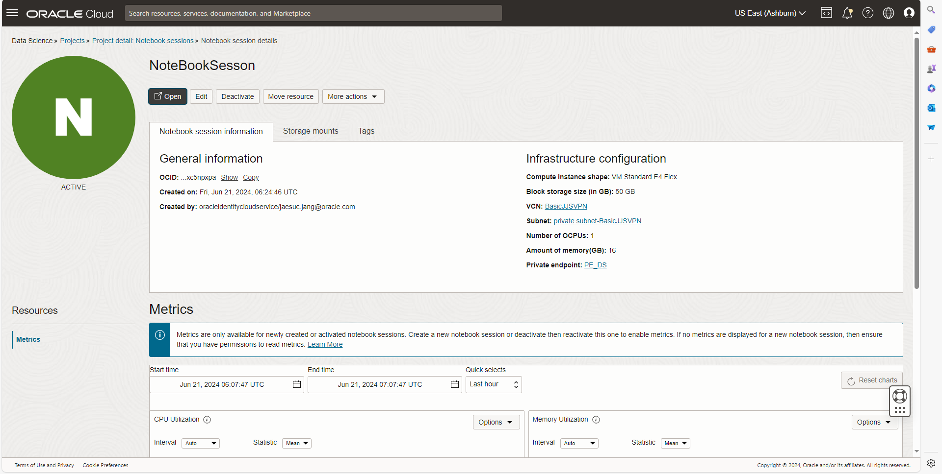942x474 pixels.
Task: Copy the OCID via Copy link
Action: click(251, 177)
